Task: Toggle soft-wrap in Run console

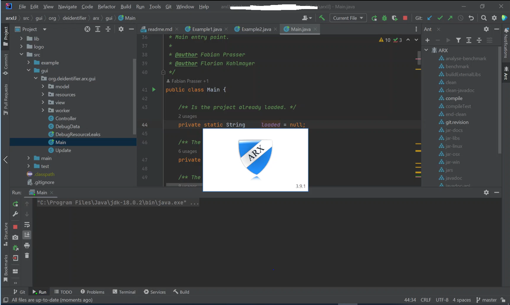Action: coord(27,225)
